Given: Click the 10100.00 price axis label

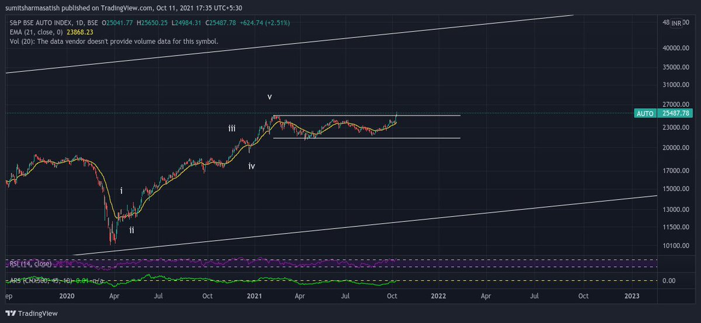Looking at the screenshot, I should pyautogui.click(x=676, y=246).
